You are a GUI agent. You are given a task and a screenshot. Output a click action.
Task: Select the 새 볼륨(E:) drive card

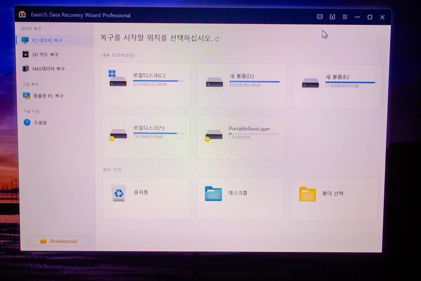338,86
